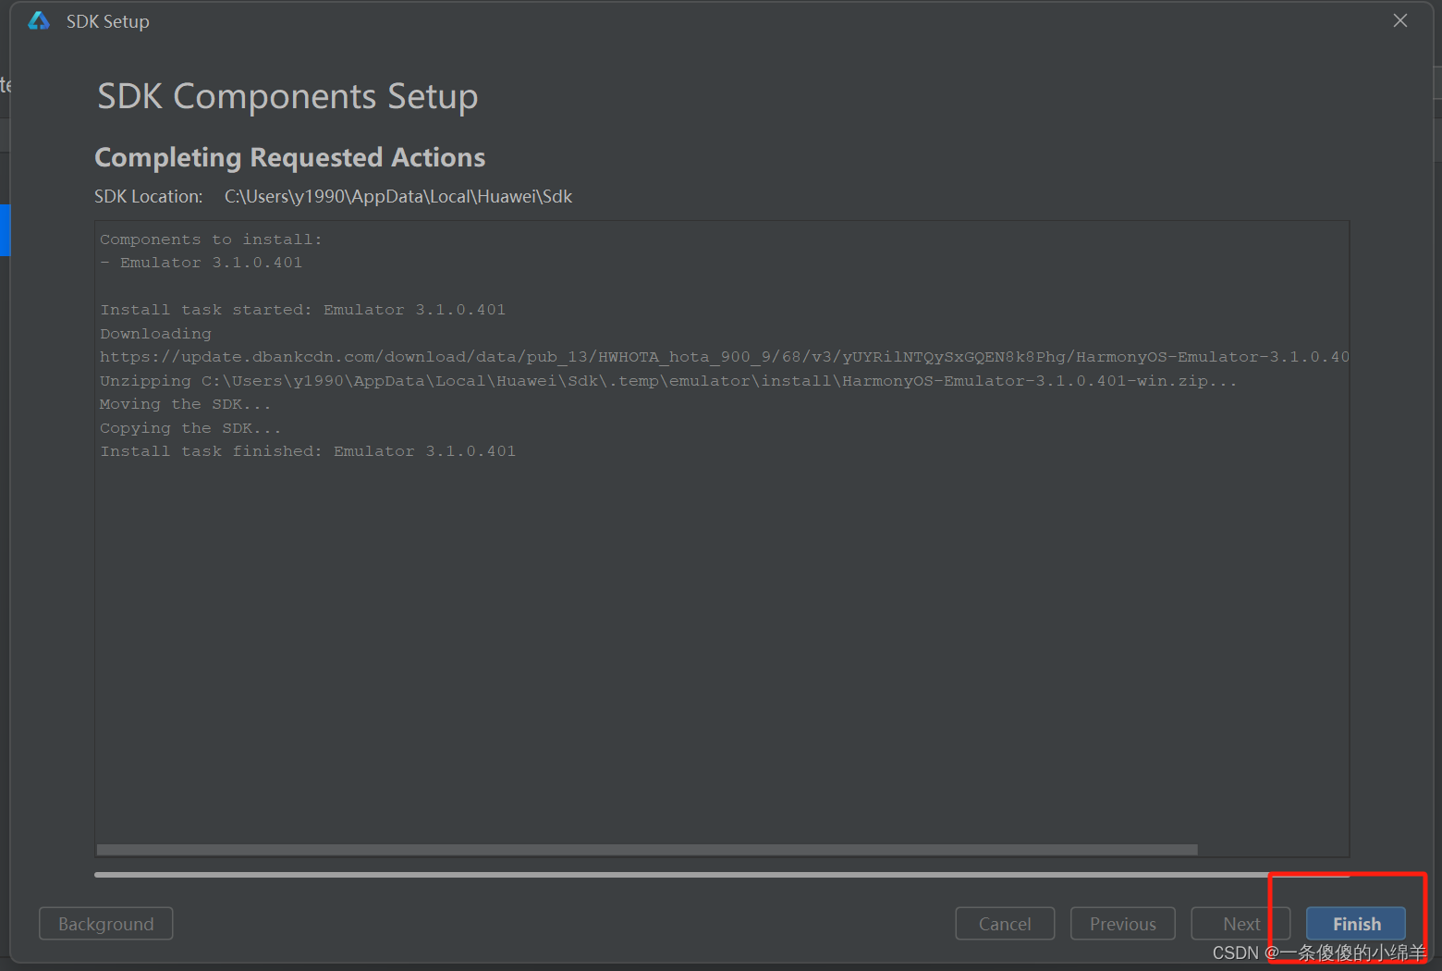Click the Cancel button

click(1005, 924)
